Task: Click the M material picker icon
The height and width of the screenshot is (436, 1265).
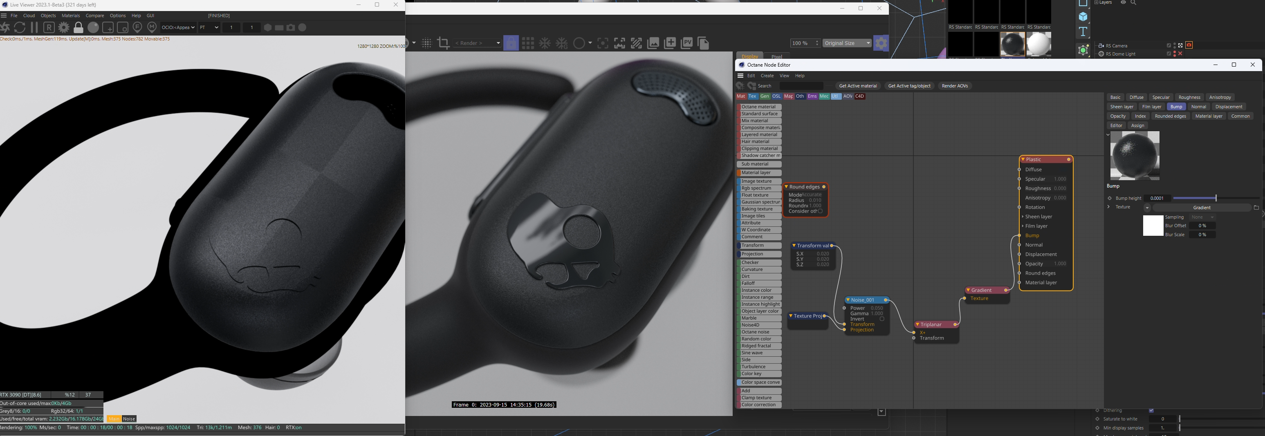Action: click(152, 27)
